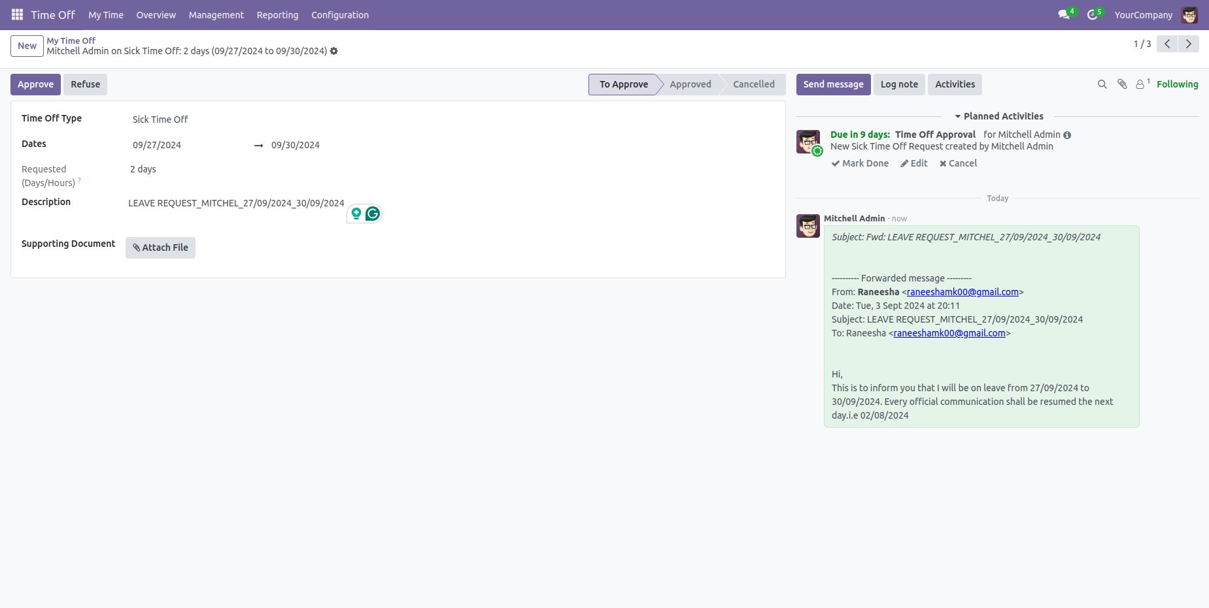The width and height of the screenshot is (1209, 608).
Task: Mark Done the Time Off Approval activity
Action: pos(860,163)
